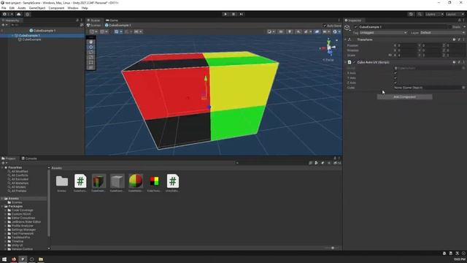Image resolution: width=467 pixels, height=263 pixels.
Task: Open the Cloud services icon in toolbar
Action: click(19, 14)
